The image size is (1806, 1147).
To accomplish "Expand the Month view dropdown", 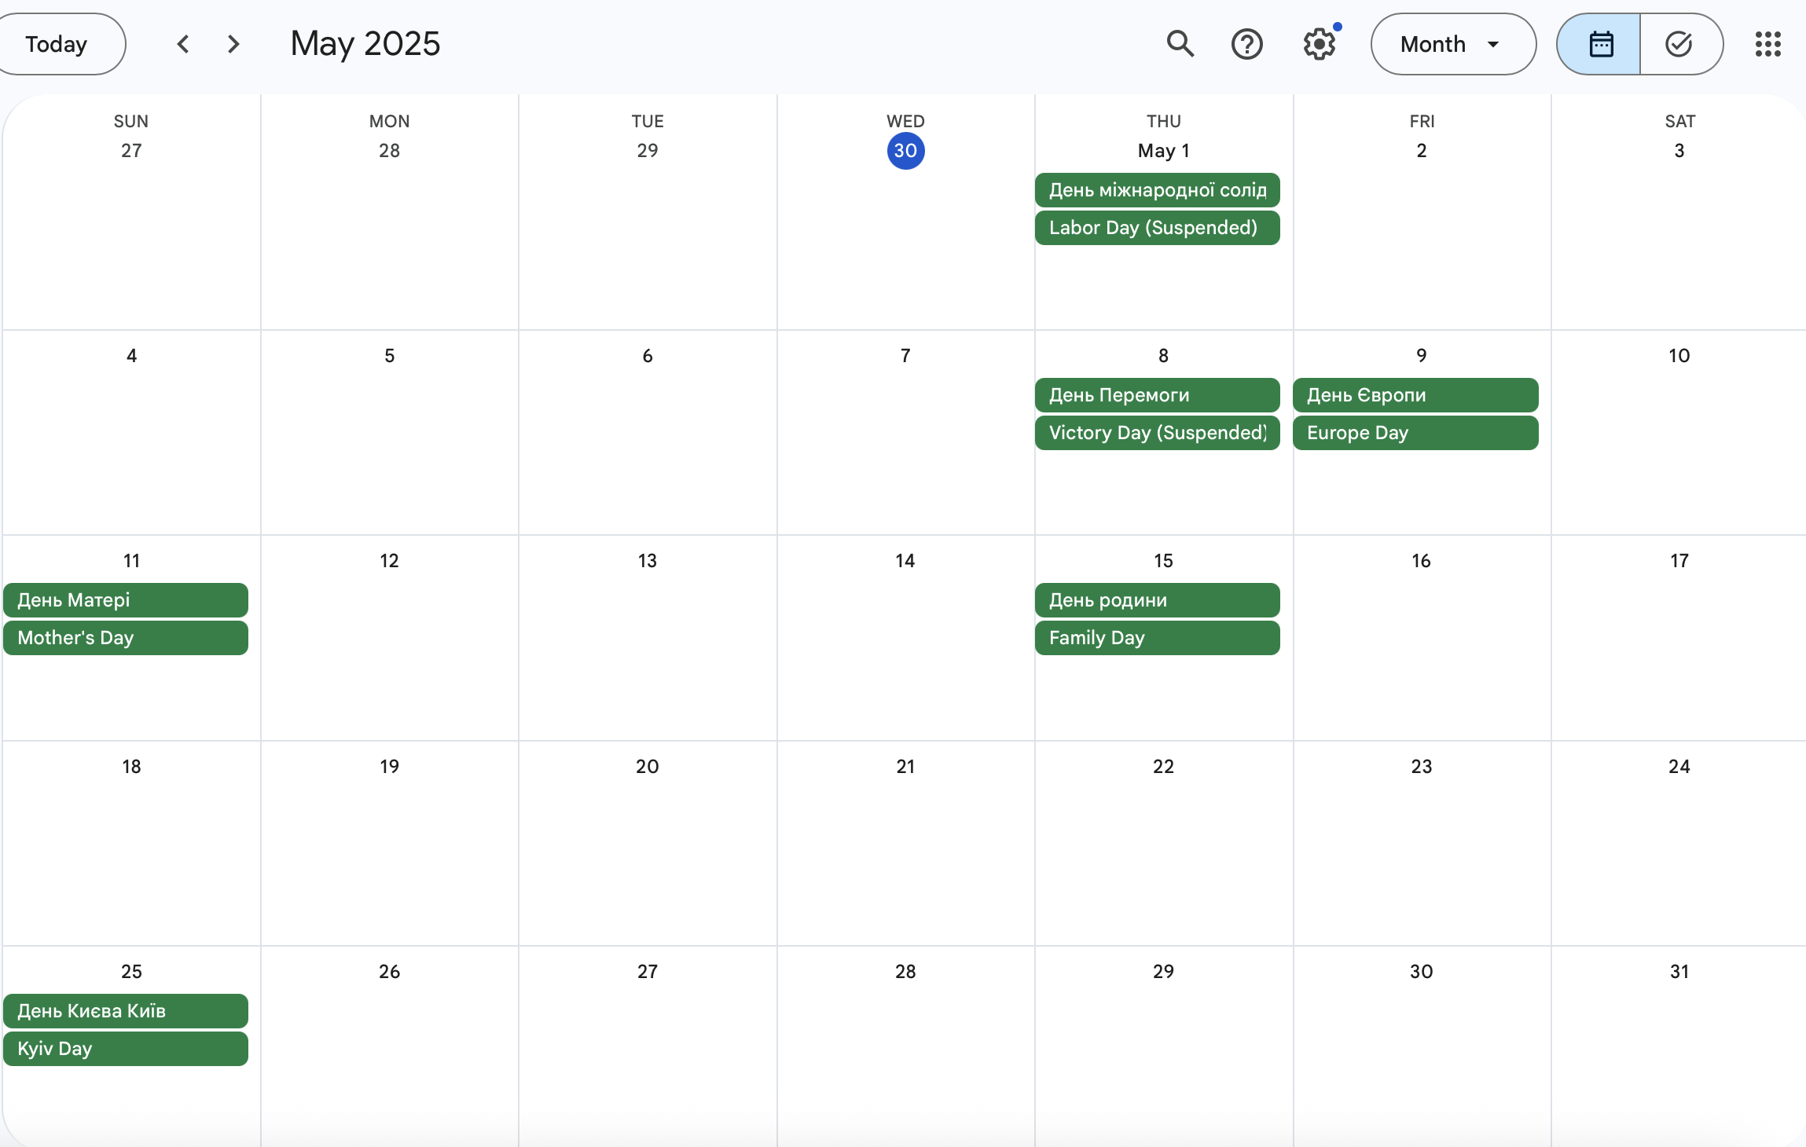I will 1452,44.
